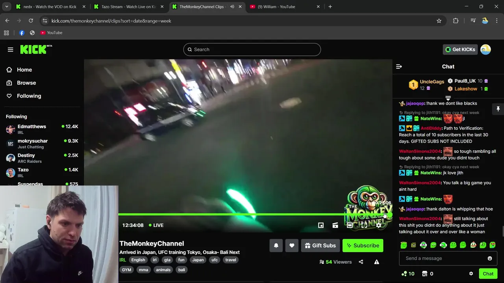
Task: Focus the Kick search box
Action: [x=252, y=50]
